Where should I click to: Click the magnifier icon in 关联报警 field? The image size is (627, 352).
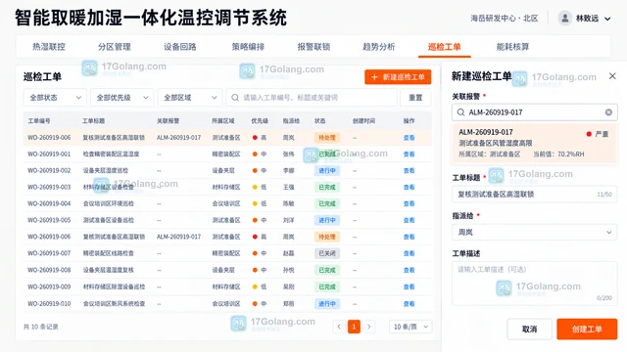460,112
